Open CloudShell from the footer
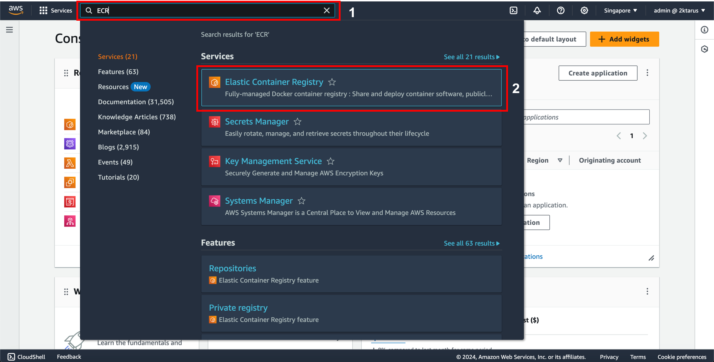714x362 pixels. 27,357
